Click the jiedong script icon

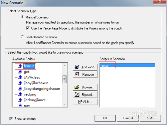[20, 94]
